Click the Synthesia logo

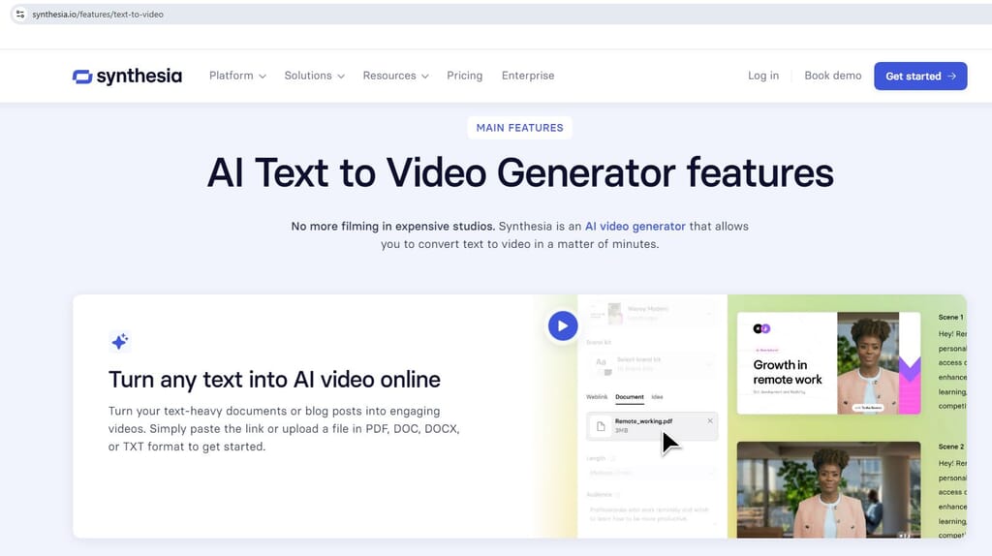coord(127,77)
